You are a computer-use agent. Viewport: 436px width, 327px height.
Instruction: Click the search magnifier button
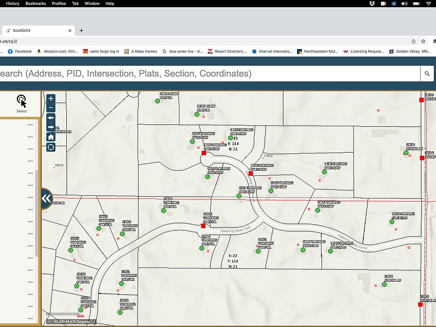(x=427, y=74)
